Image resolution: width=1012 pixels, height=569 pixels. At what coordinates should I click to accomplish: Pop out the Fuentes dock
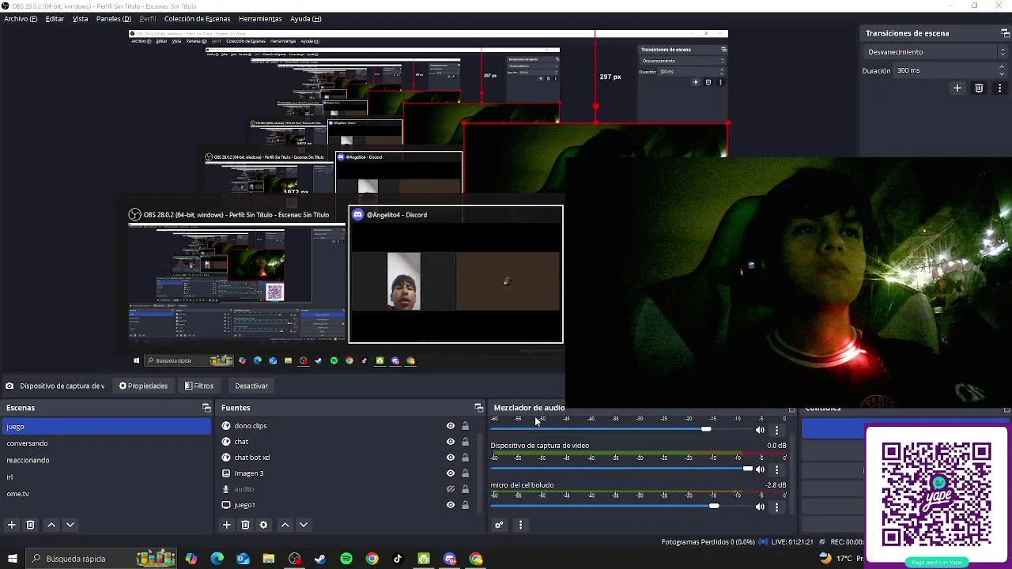[x=478, y=408]
